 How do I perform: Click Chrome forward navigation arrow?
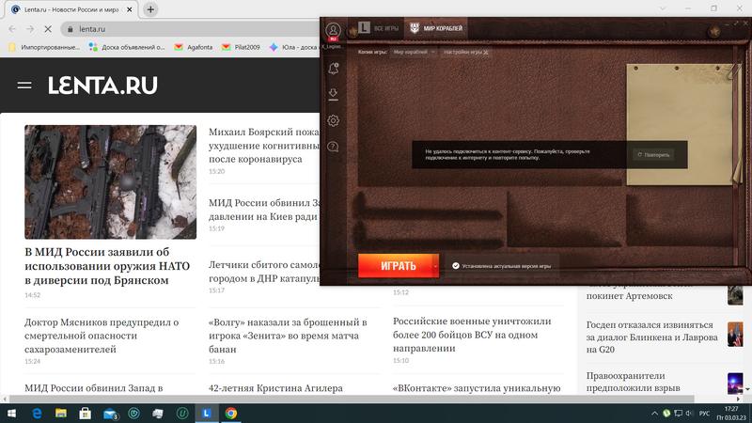coord(30,29)
